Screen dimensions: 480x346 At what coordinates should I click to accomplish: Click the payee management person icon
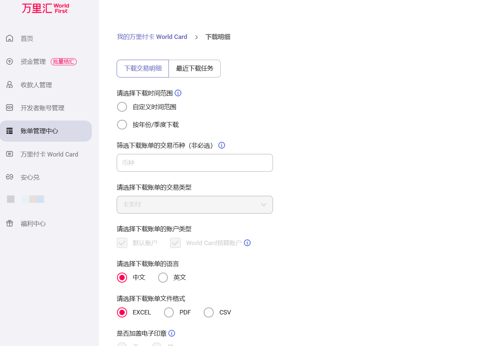(x=10, y=85)
